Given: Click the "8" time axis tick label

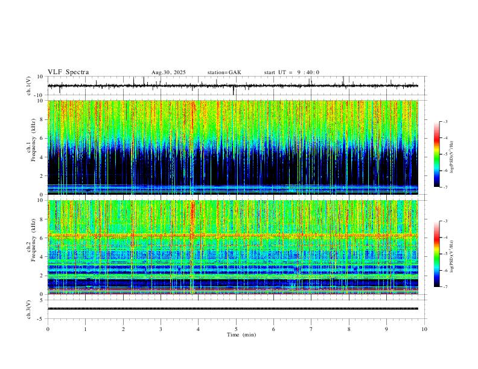Looking at the screenshot, I should (x=349, y=329).
